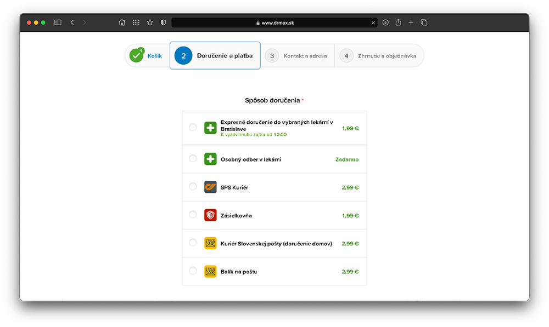The image size is (549, 327).
Task: Select the Zásielkovňa radio button
Action: [193, 215]
